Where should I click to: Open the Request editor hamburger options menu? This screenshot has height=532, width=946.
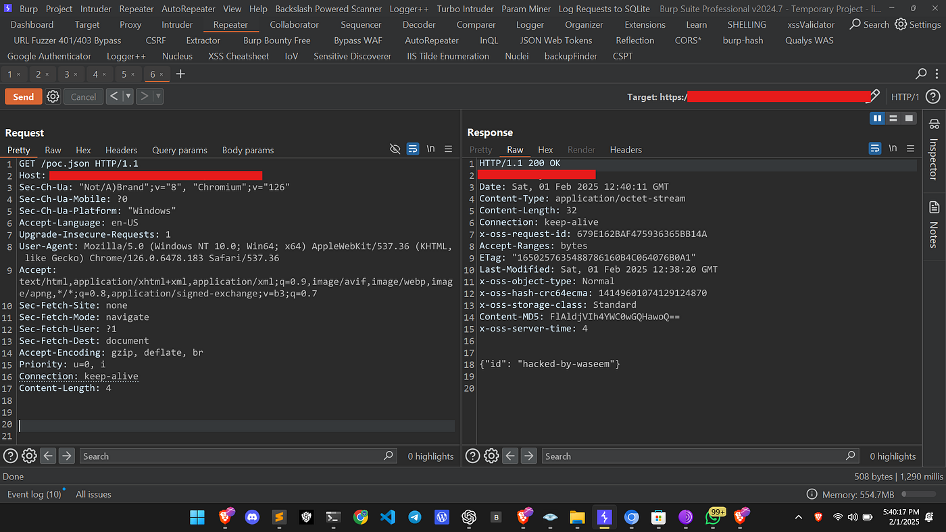(x=448, y=149)
